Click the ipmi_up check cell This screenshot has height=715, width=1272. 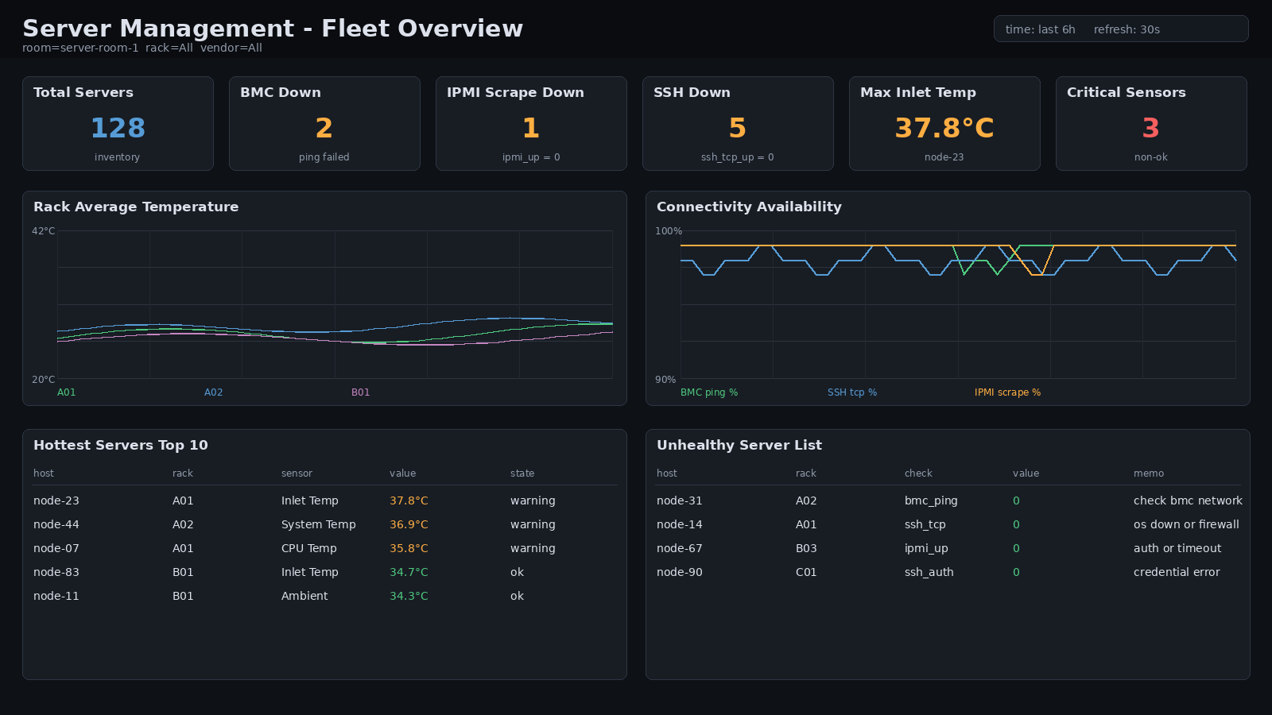click(926, 549)
